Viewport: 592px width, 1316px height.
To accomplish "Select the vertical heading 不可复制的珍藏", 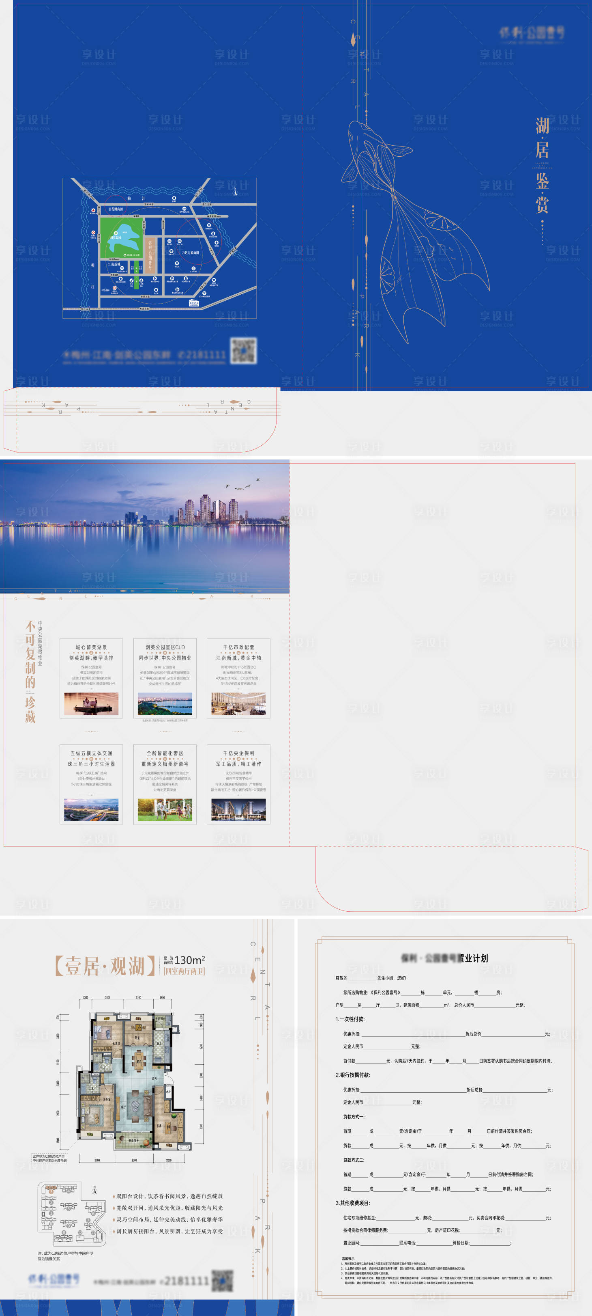I will 30,672.
